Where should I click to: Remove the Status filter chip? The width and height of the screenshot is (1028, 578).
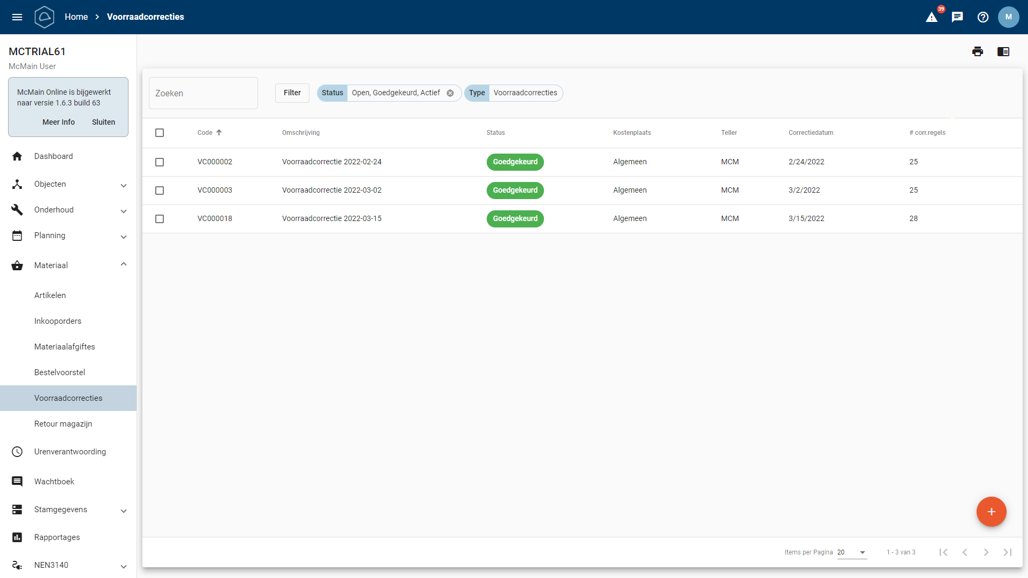click(x=450, y=93)
